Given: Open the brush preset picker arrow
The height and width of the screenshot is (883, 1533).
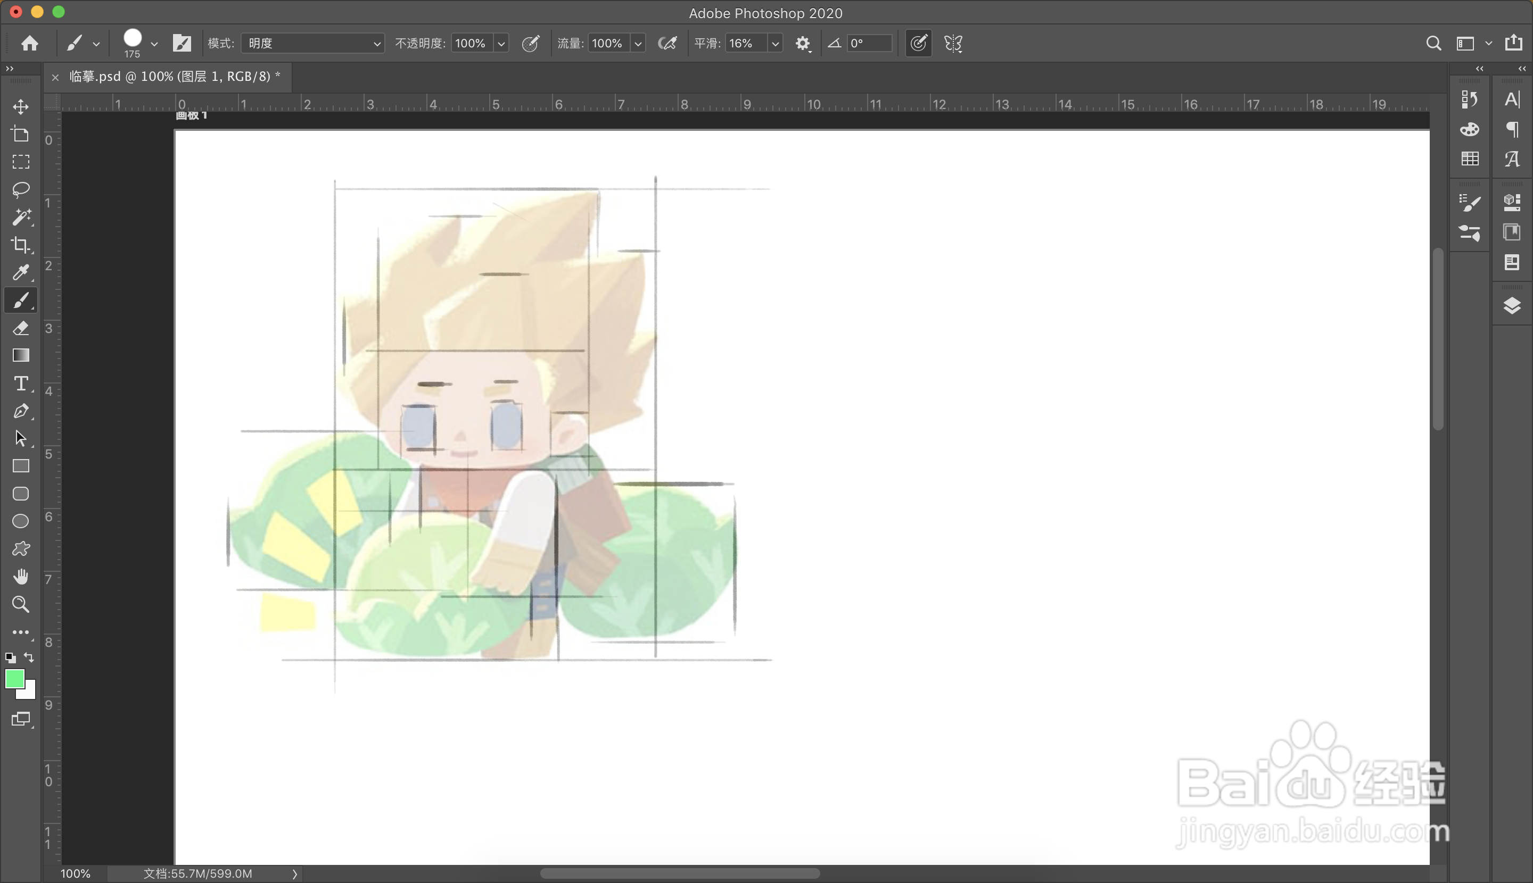Looking at the screenshot, I should coord(154,44).
